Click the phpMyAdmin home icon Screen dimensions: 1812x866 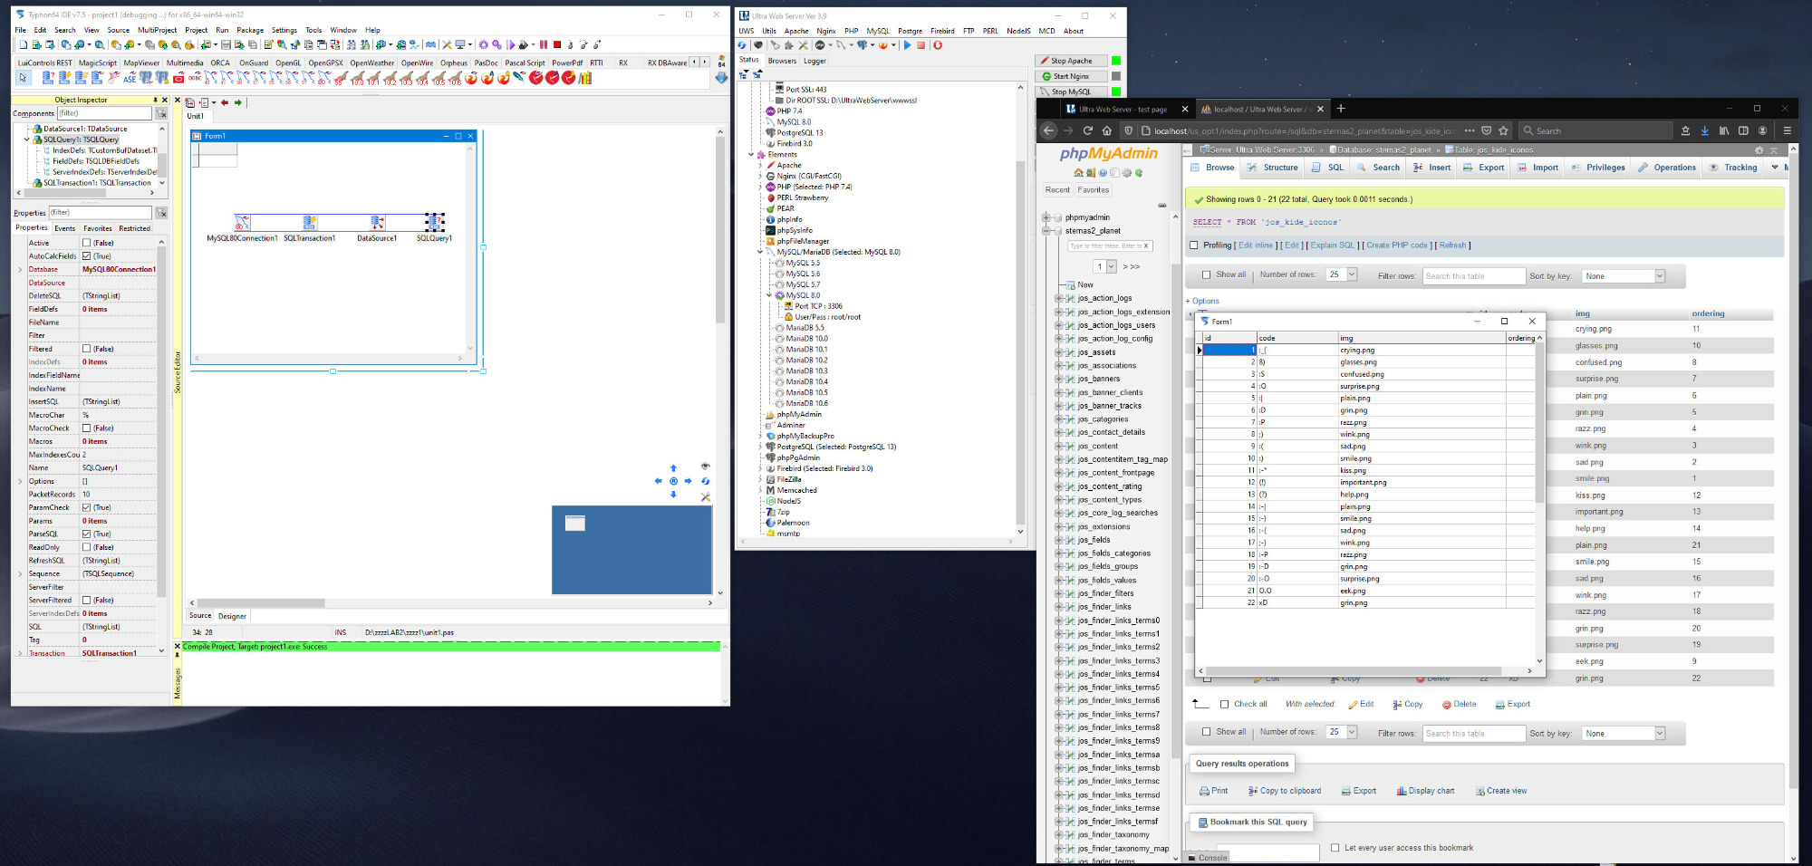coord(1078,173)
